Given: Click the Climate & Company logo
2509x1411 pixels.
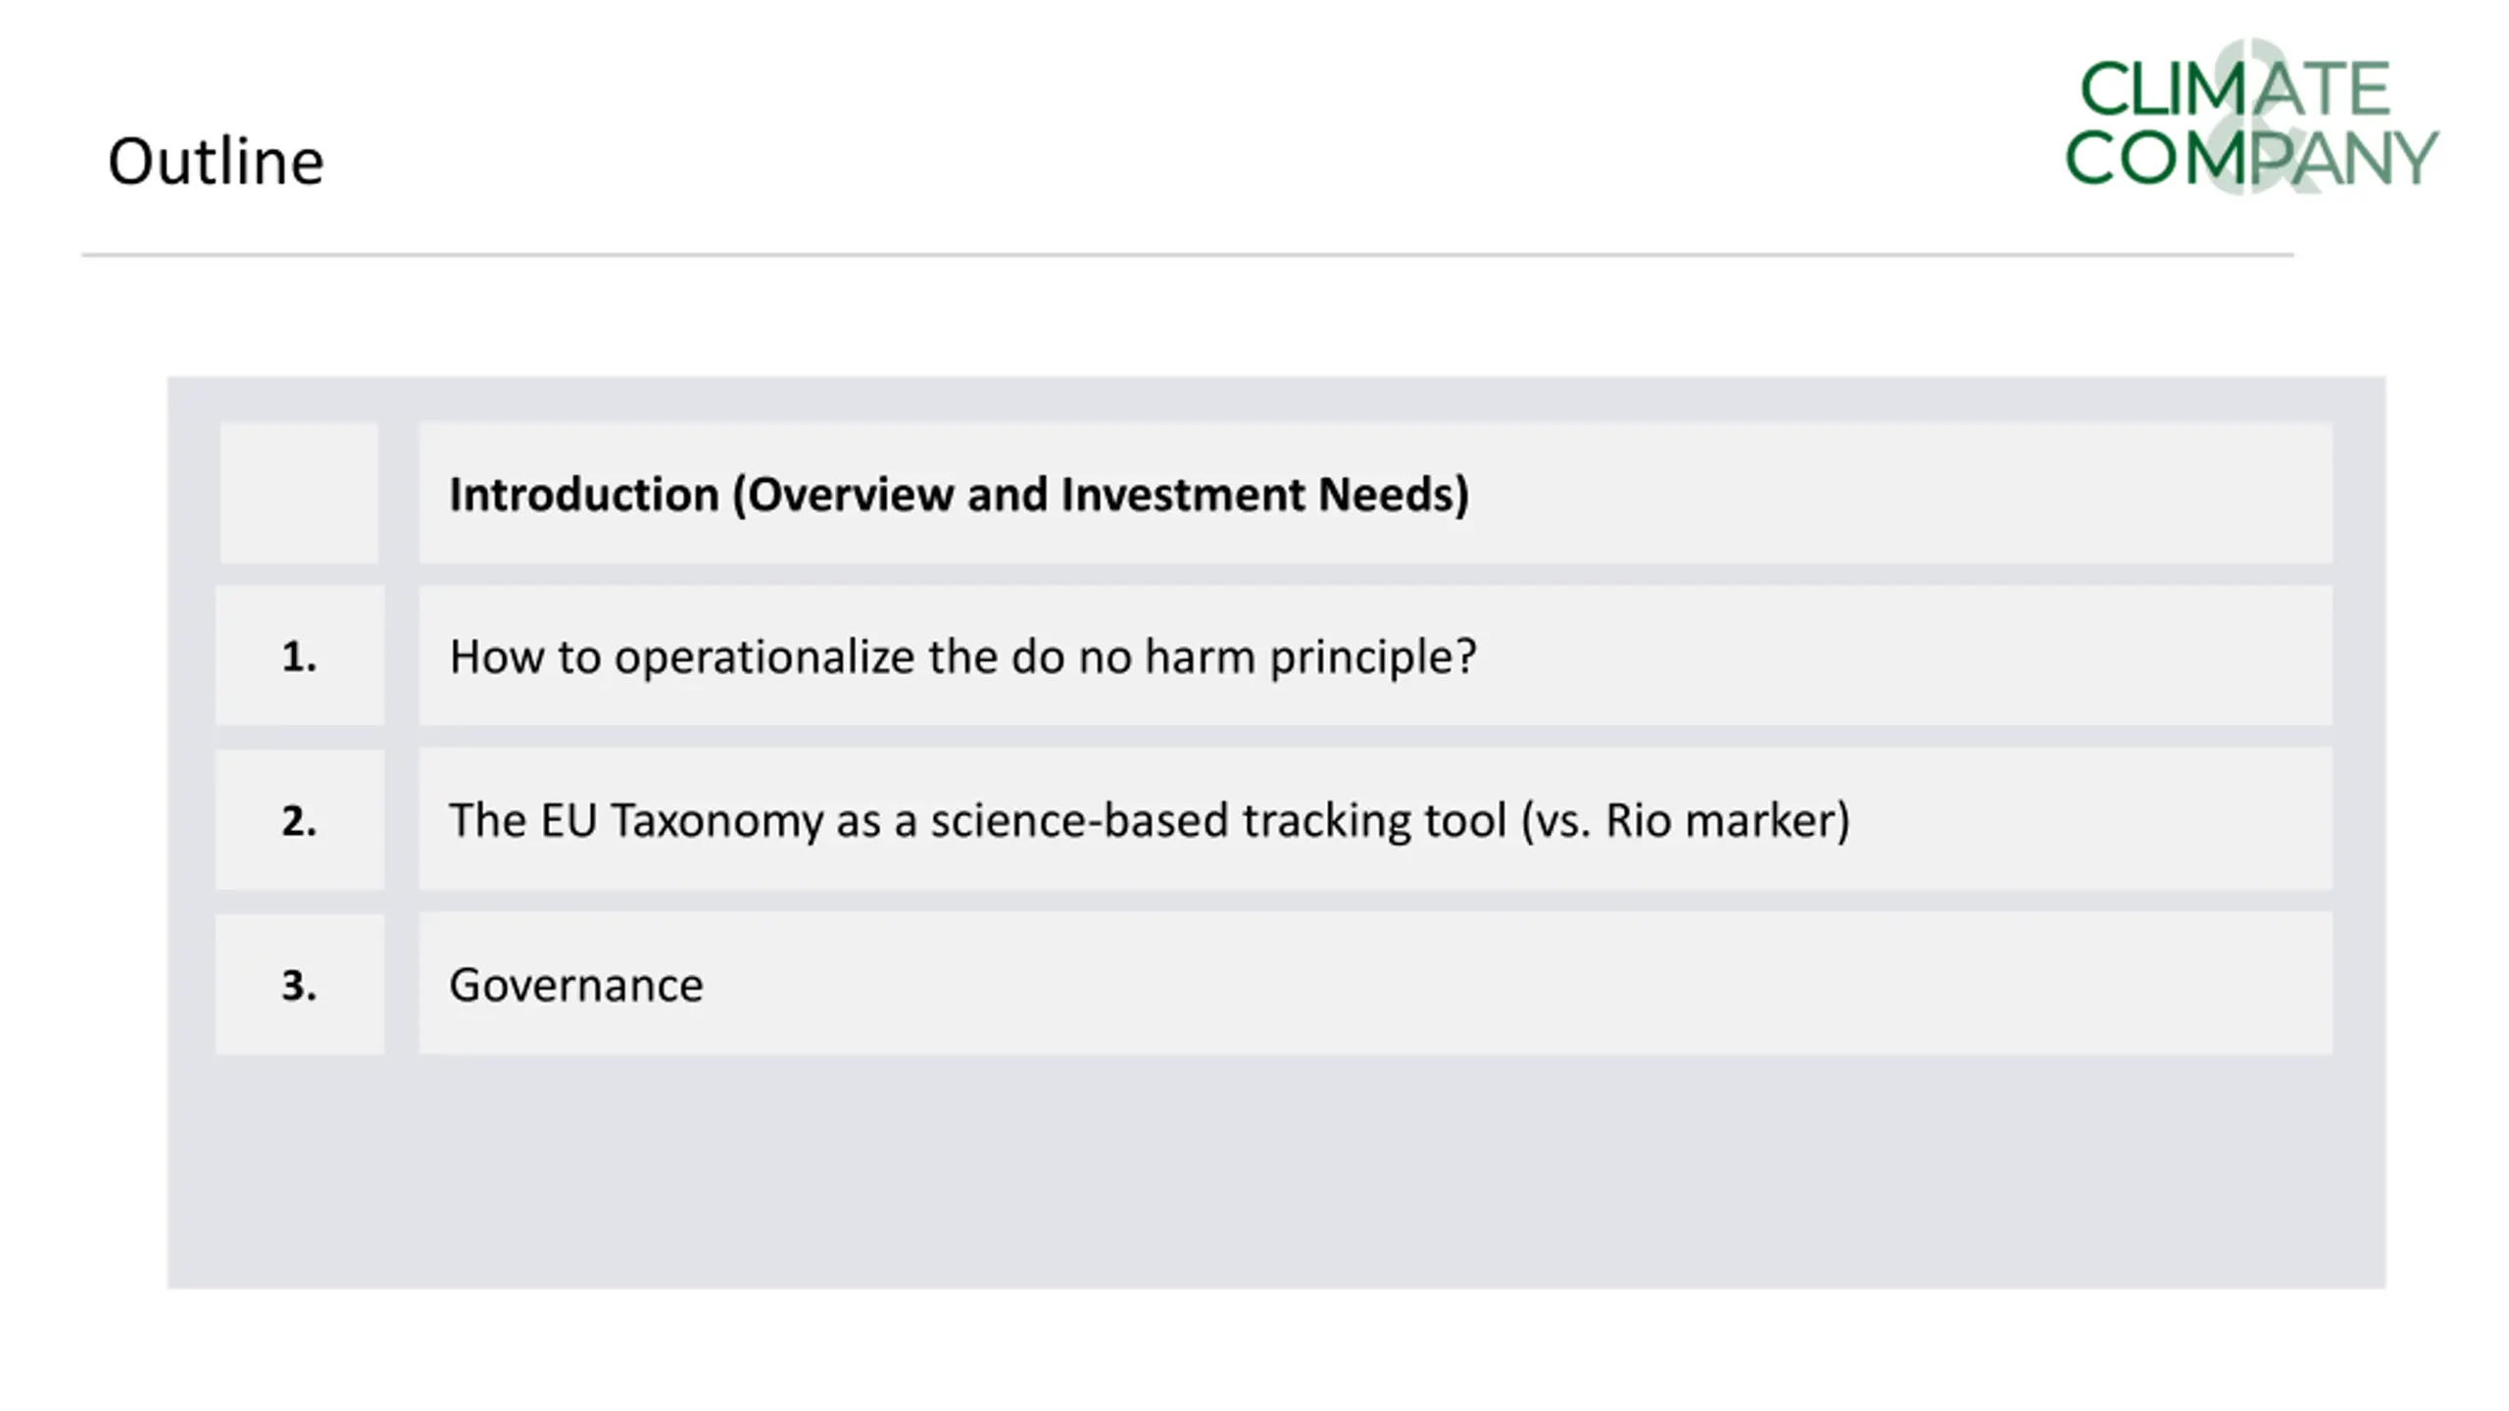Looking at the screenshot, I should [2250, 118].
